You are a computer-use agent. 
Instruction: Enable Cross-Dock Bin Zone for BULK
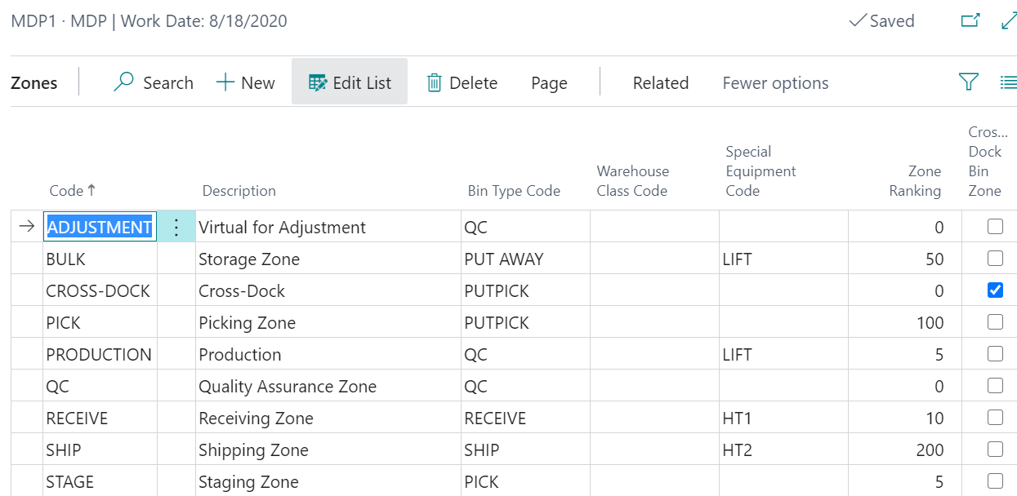pyautogui.click(x=995, y=258)
